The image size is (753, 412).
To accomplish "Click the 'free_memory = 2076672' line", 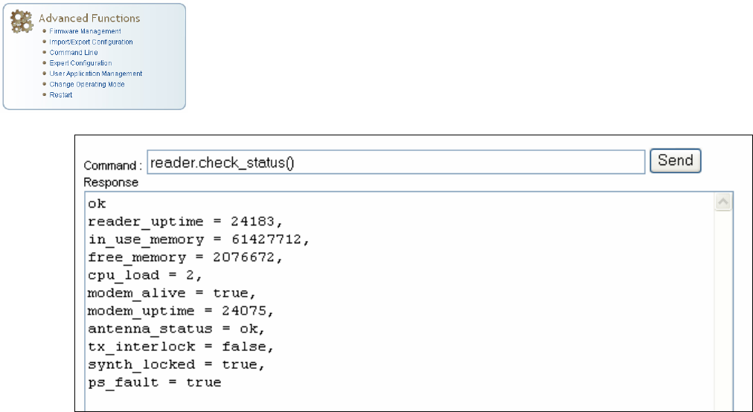I will [x=185, y=257].
